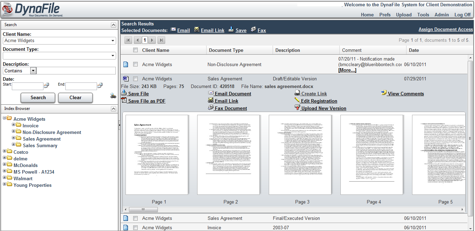Click the vertical scrollbar of results list
Screen dimensions: 475x231
click(x=471, y=138)
